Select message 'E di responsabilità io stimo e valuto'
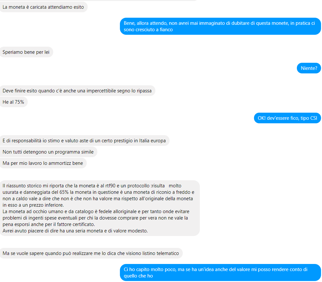This screenshot has height=282, width=322. click(84, 141)
